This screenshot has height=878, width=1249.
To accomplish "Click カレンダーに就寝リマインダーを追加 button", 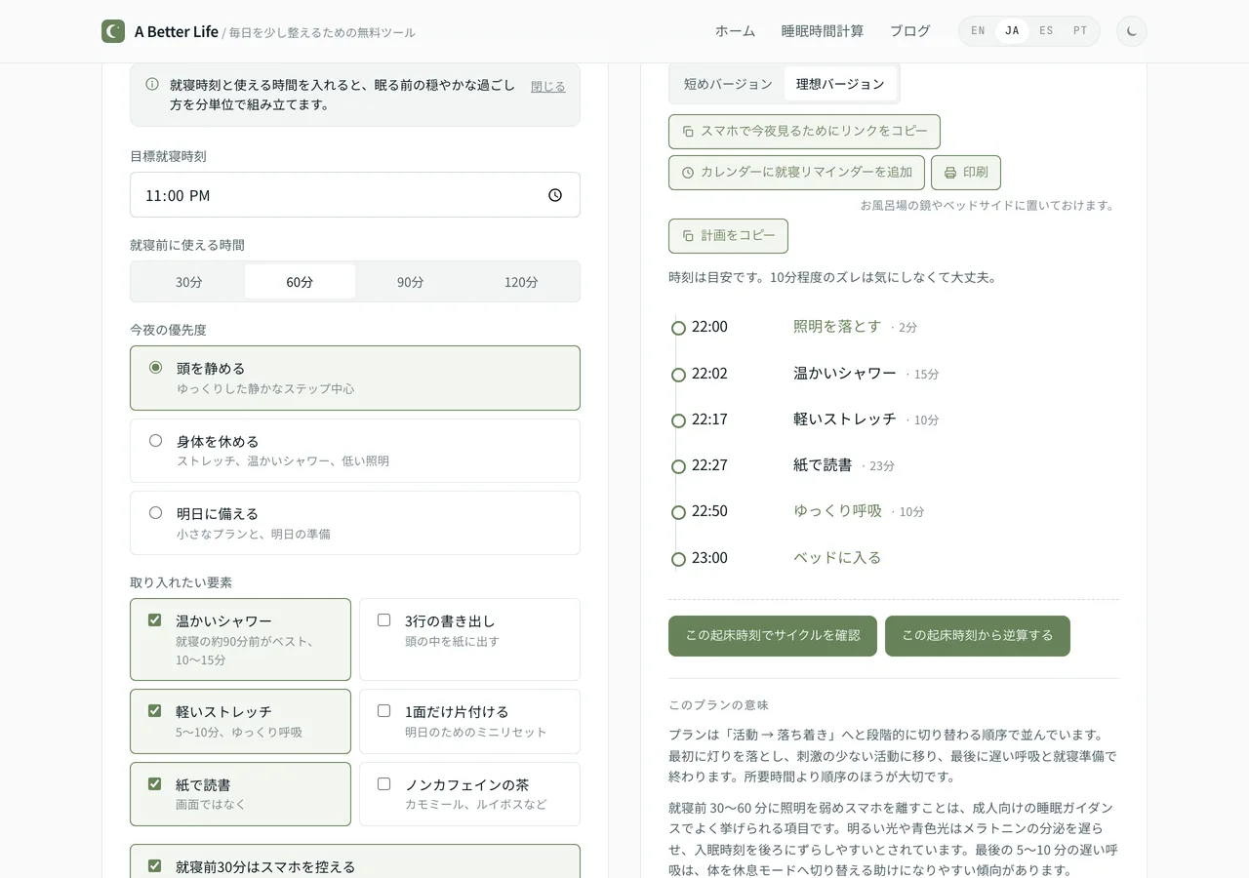I will (796, 173).
